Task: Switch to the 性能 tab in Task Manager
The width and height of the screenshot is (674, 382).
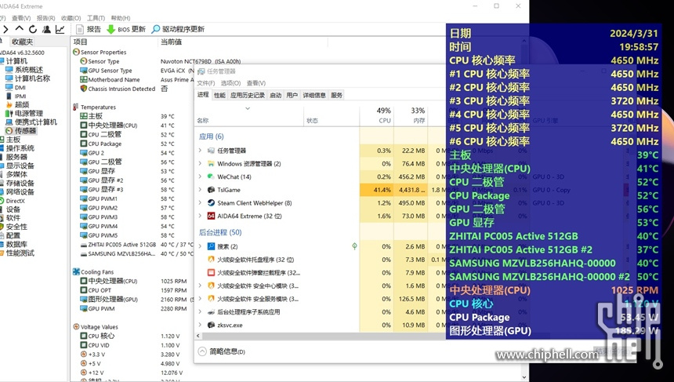Action: 219,95
